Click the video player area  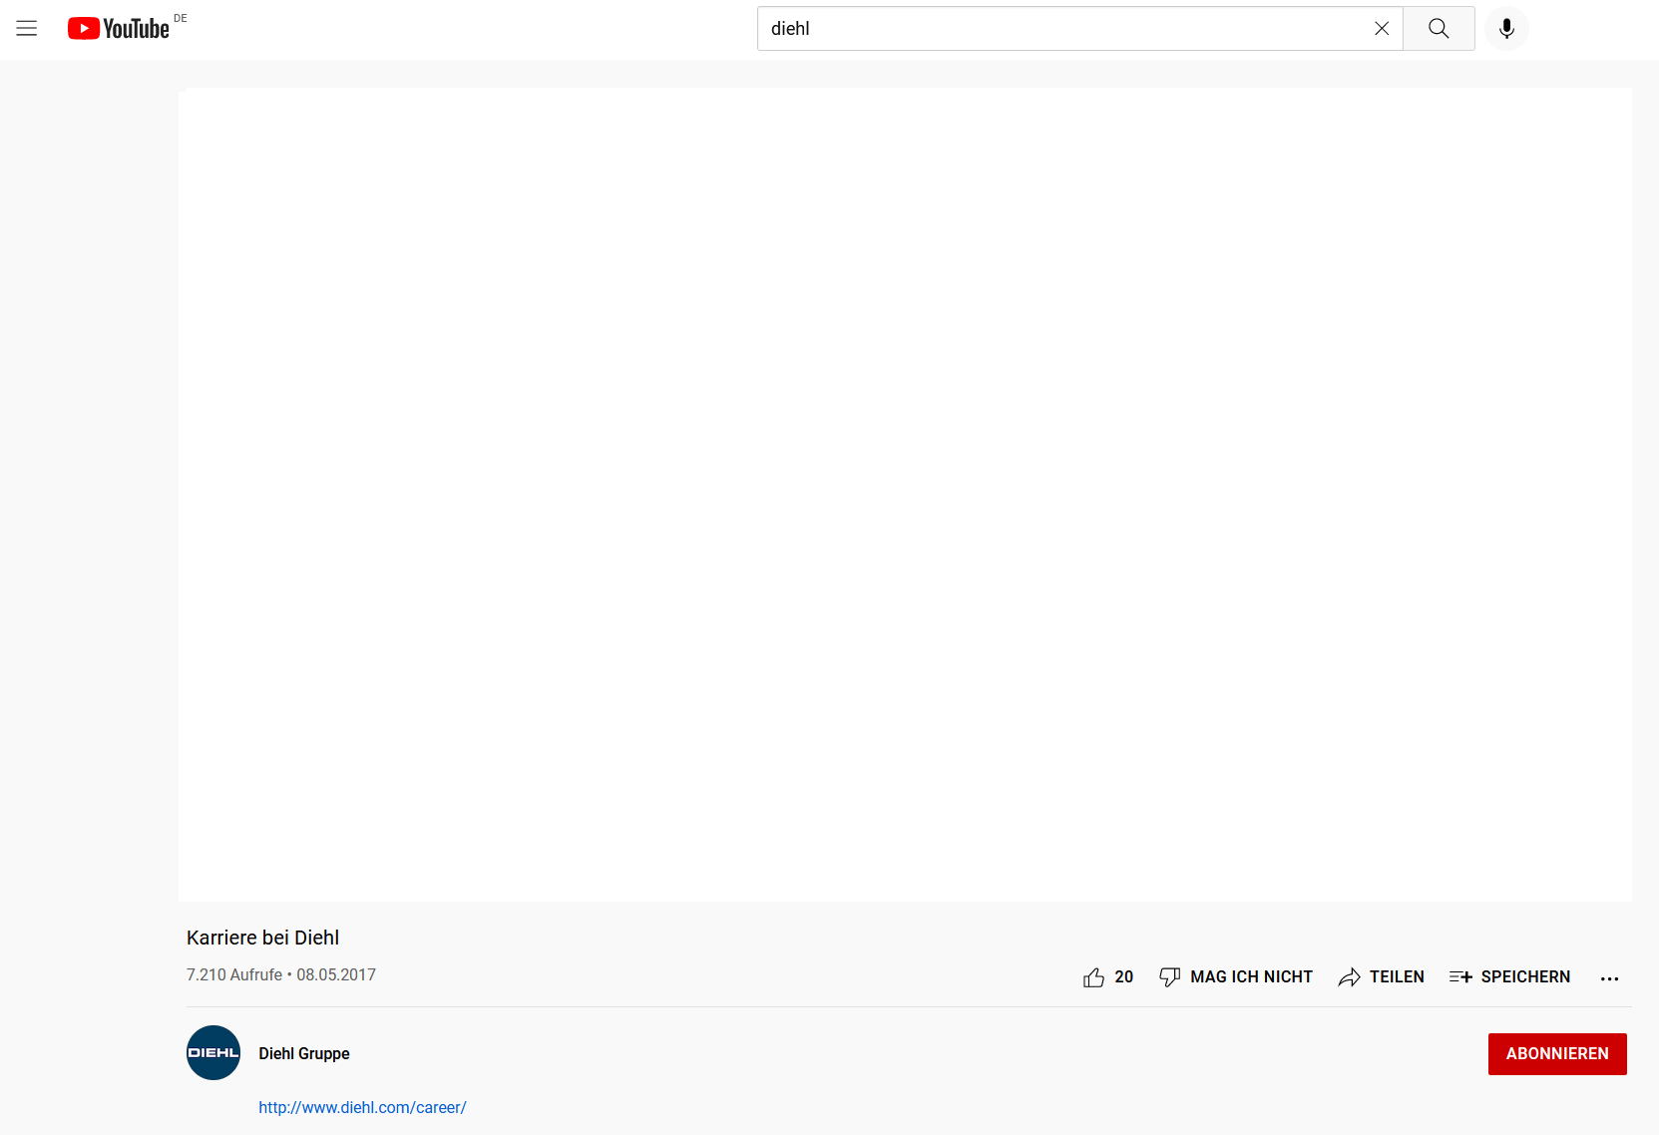pos(905,495)
